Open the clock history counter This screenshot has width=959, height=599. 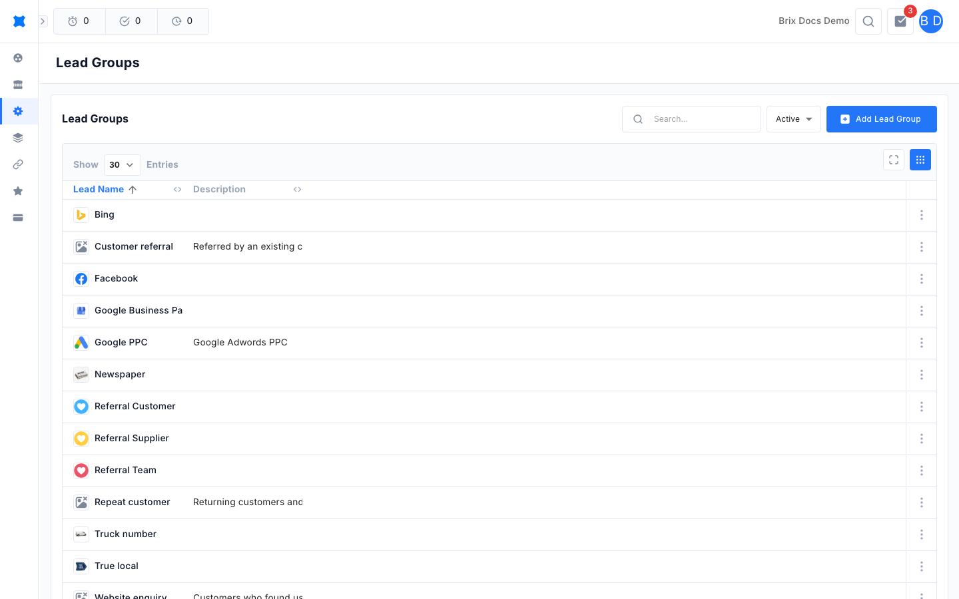183,21
